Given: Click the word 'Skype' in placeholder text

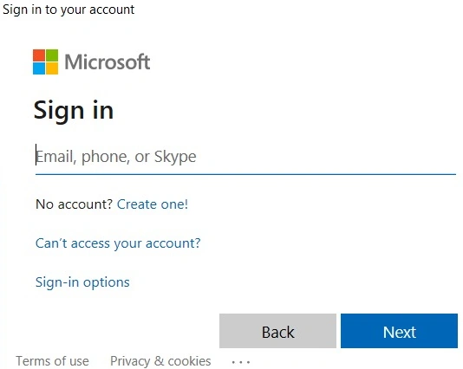Looking at the screenshot, I should coord(175,157).
